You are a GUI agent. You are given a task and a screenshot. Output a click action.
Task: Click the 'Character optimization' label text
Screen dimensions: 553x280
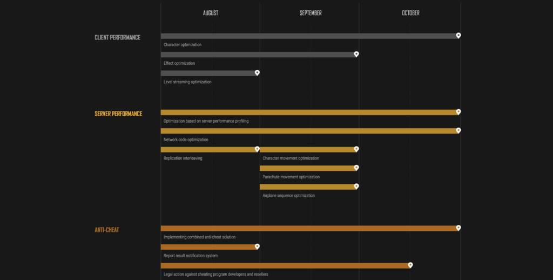coord(183,45)
